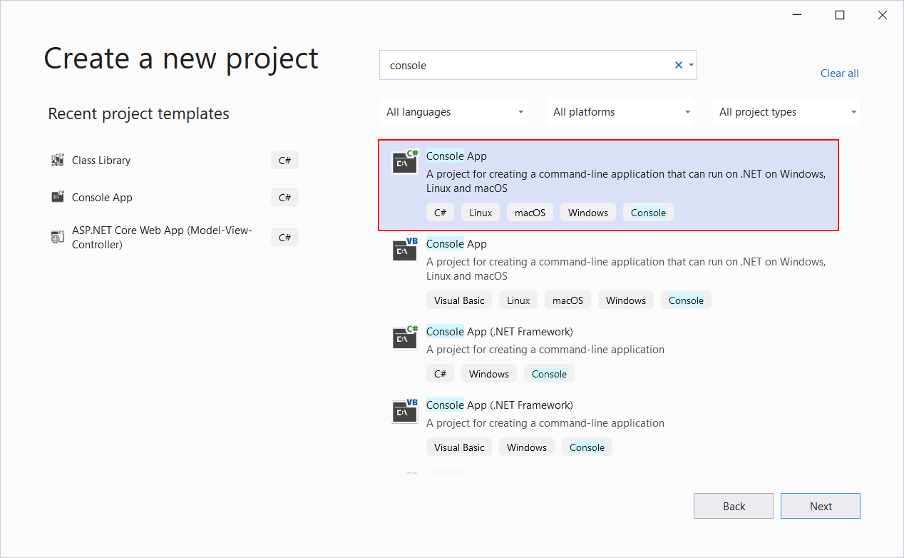Click the Console App icon under recent templates
Viewport: 904px width, 558px height.
57,197
